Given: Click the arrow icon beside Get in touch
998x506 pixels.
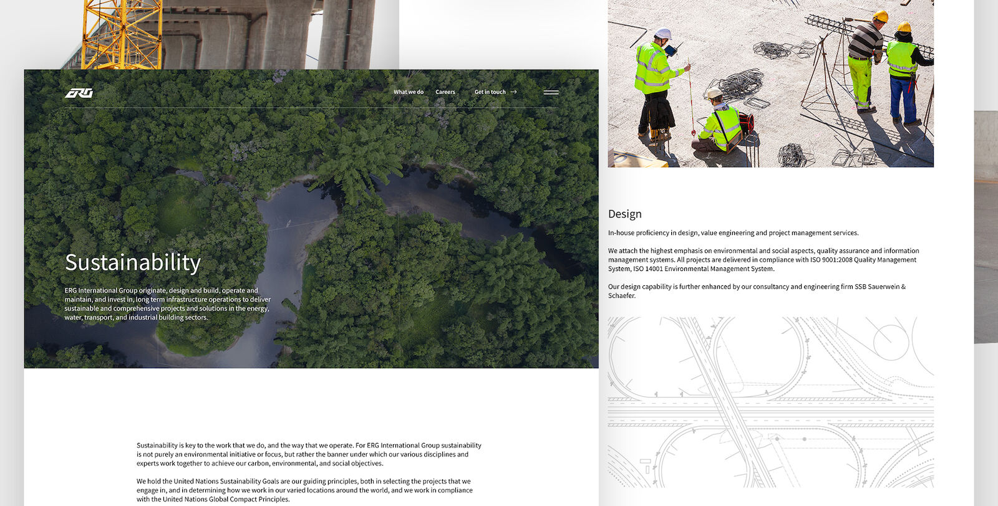Looking at the screenshot, I should click(513, 92).
